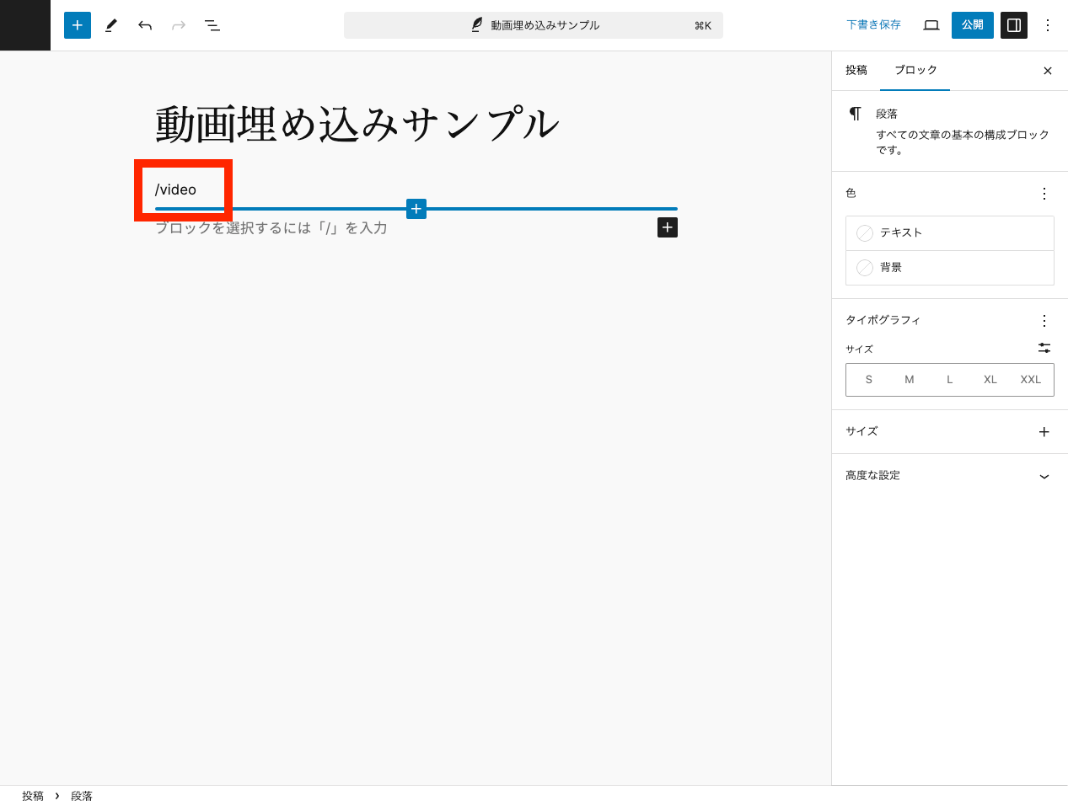Expand the 高度な設定 panel

click(x=950, y=476)
